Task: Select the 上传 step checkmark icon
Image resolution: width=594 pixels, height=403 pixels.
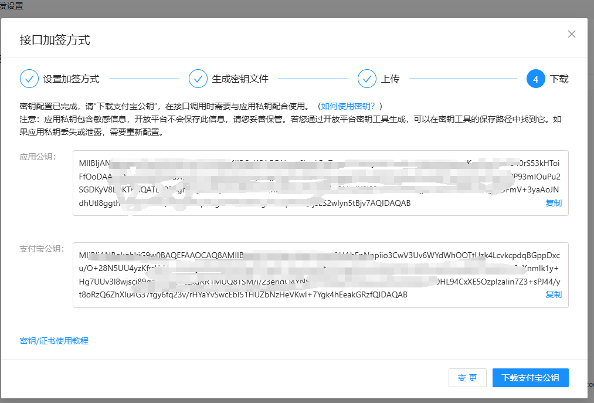Action: [367, 79]
